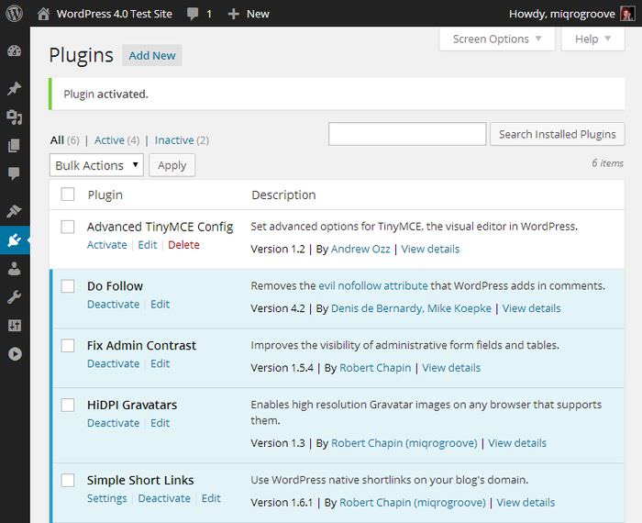Open the Media library sidebar icon

15,117
